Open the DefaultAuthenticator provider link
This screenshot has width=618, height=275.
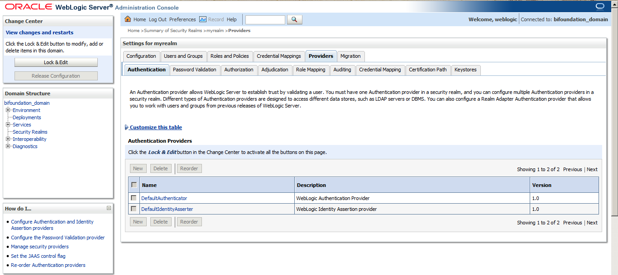coord(164,198)
